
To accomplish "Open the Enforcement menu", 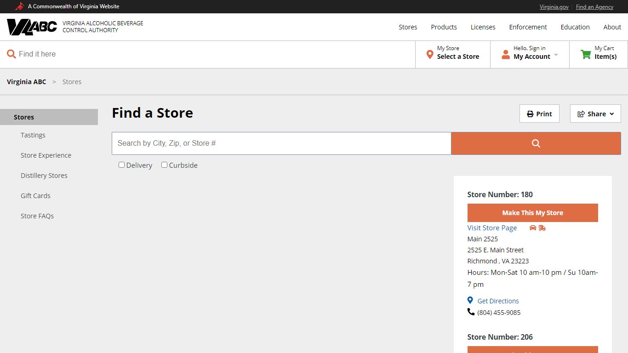I will click(x=528, y=27).
